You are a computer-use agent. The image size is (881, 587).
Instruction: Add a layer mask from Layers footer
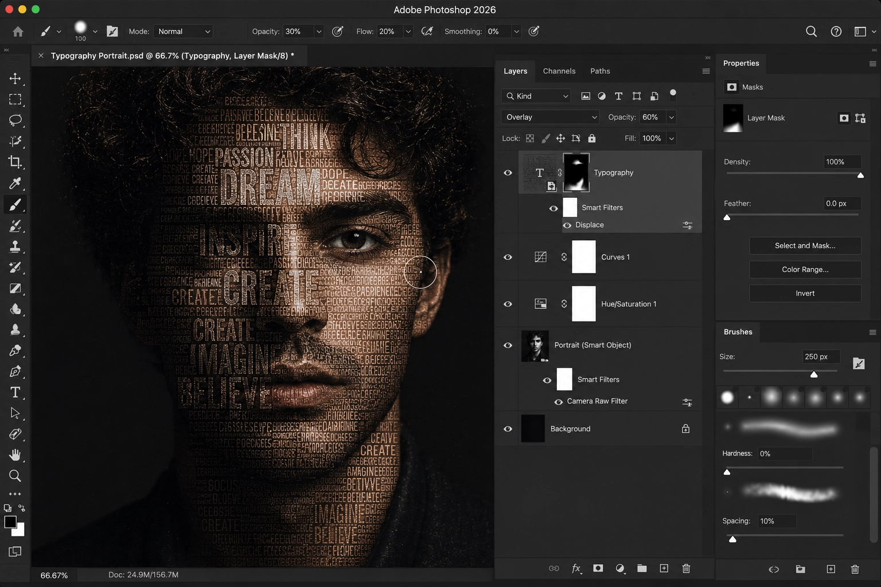pyautogui.click(x=598, y=569)
